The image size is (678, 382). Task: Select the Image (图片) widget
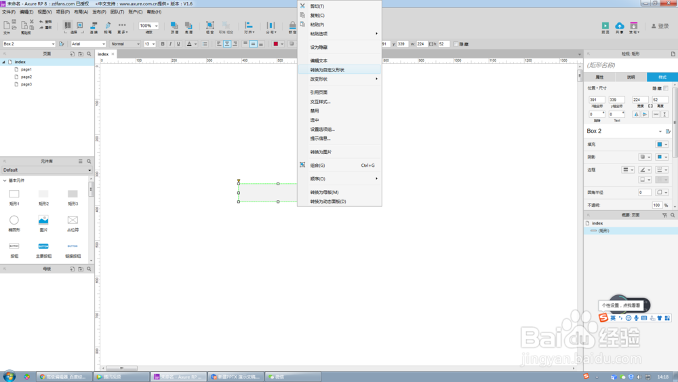pyautogui.click(x=43, y=221)
